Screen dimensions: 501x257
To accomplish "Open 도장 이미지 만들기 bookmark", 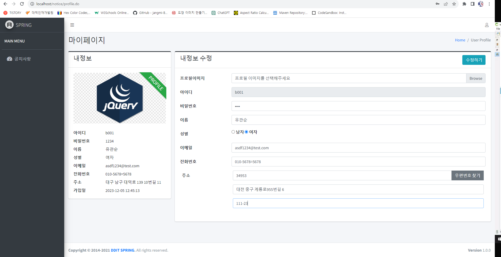I will (x=190, y=13).
